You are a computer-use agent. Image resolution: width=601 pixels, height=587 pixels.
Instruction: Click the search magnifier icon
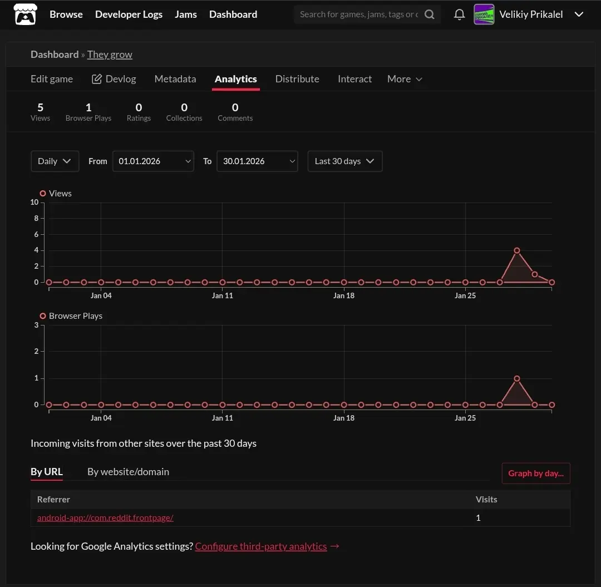click(x=430, y=14)
